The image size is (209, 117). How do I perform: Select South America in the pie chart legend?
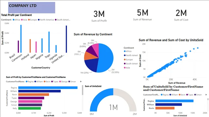[131, 64]
